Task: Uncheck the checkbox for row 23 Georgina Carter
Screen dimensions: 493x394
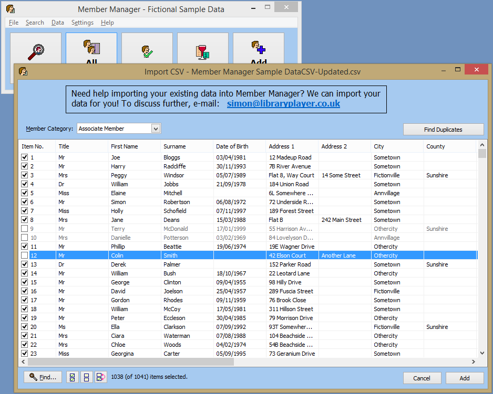Action: 24,353
